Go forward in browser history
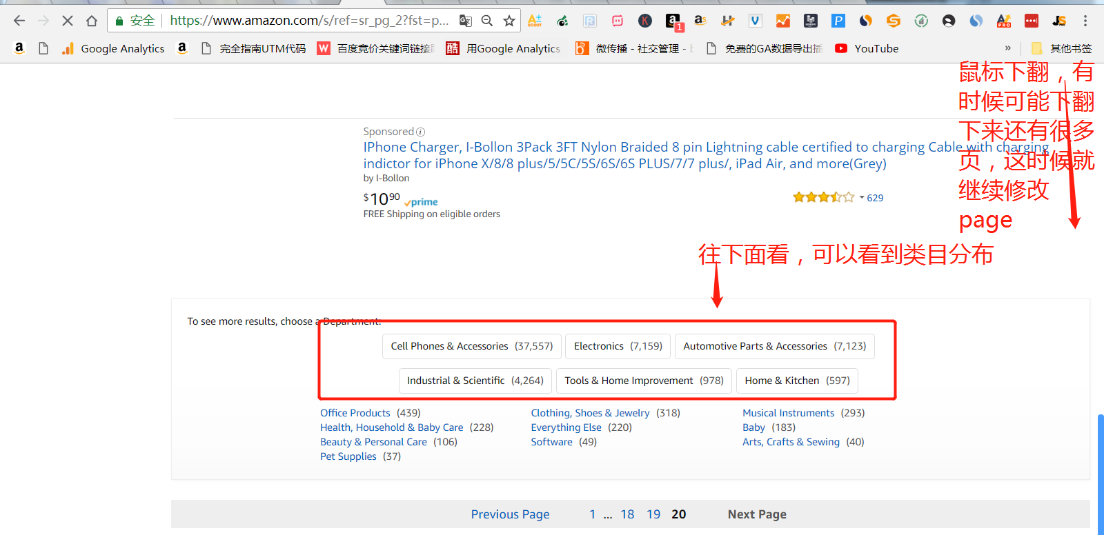 43,21
